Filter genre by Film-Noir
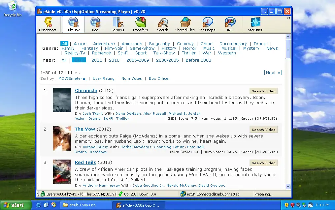335x210 pixels. tap(114, 48)
